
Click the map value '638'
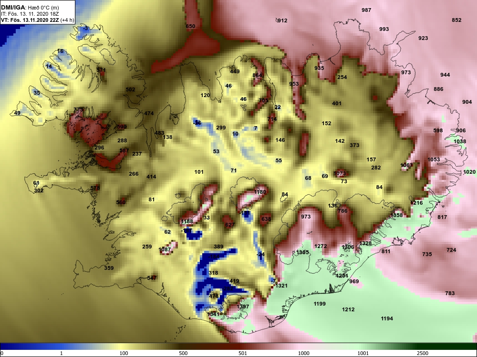pos(266,219)
